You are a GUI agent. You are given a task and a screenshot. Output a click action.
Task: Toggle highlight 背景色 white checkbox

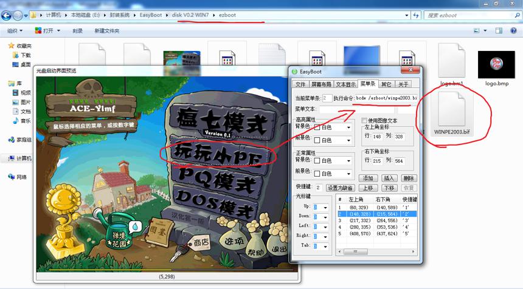[317, 127]
